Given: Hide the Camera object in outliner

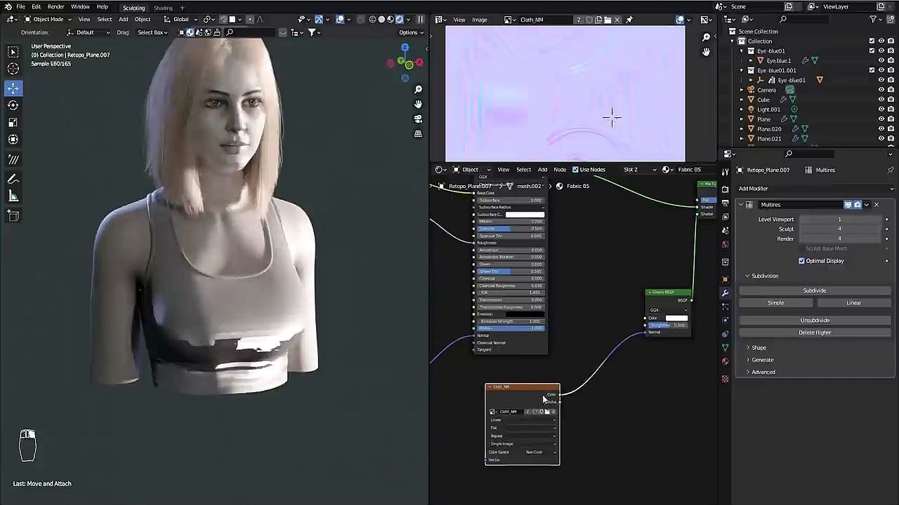Looking at the screenshot, I should coord(881,90).
